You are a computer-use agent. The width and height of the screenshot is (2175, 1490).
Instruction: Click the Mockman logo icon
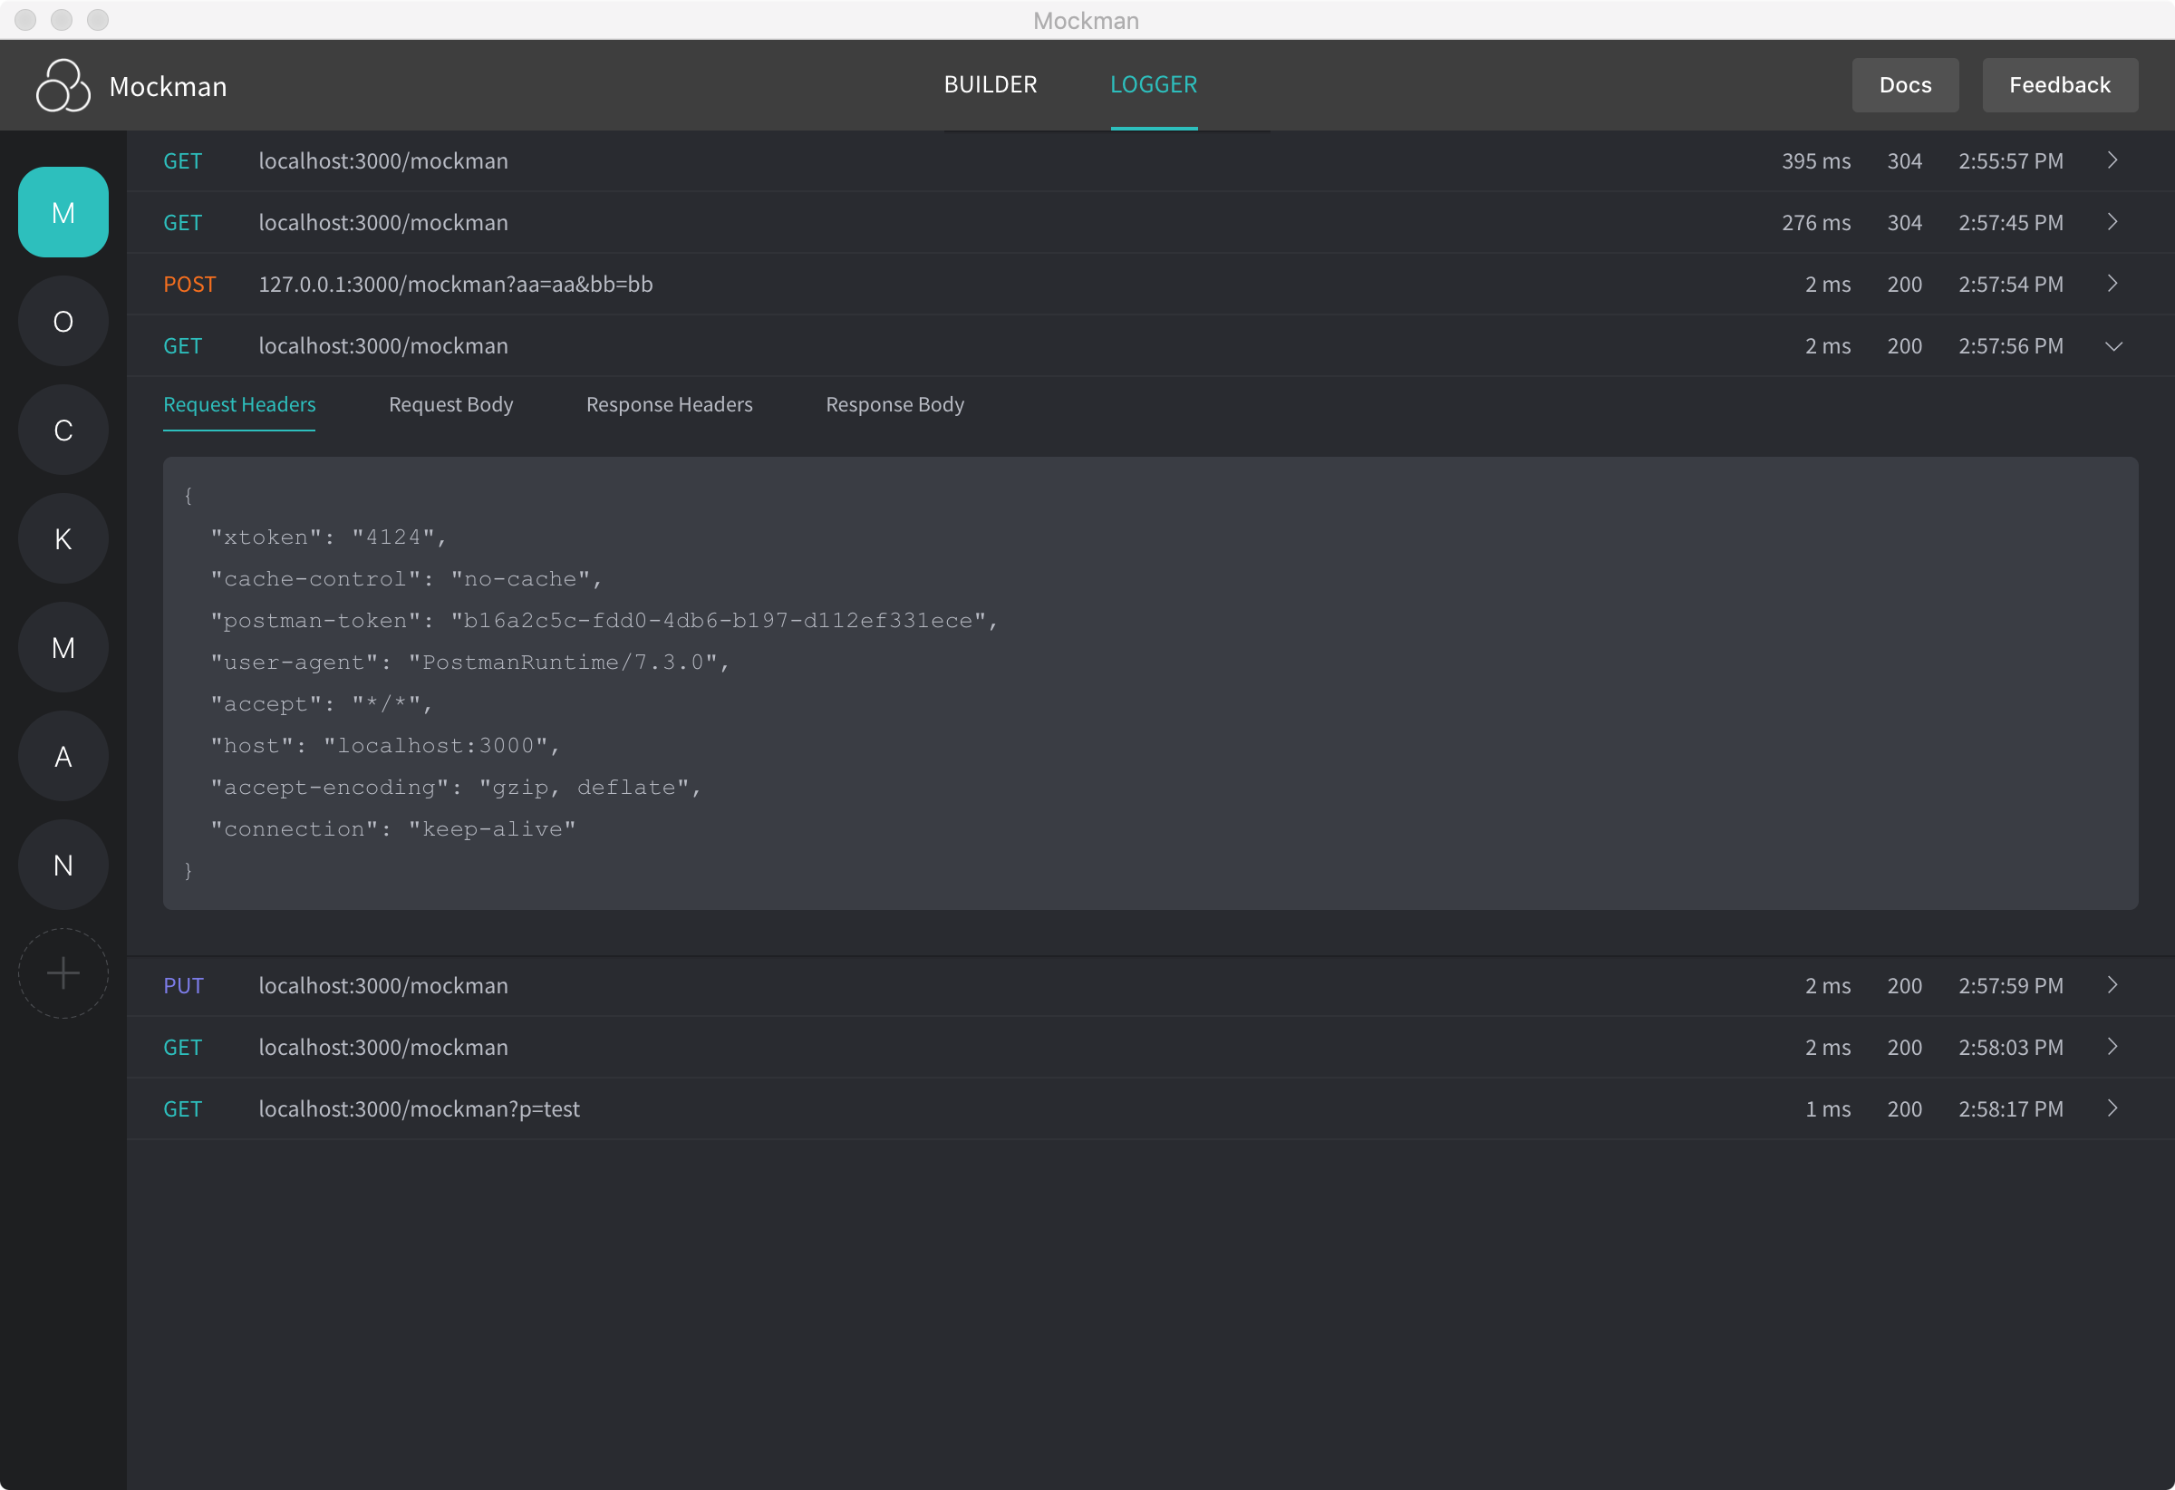point(63,85)
